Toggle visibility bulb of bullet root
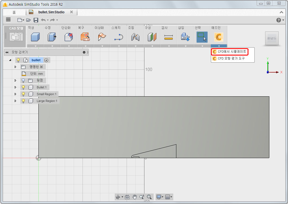Viewport: 288px width, 204px height. coord(18,60)
